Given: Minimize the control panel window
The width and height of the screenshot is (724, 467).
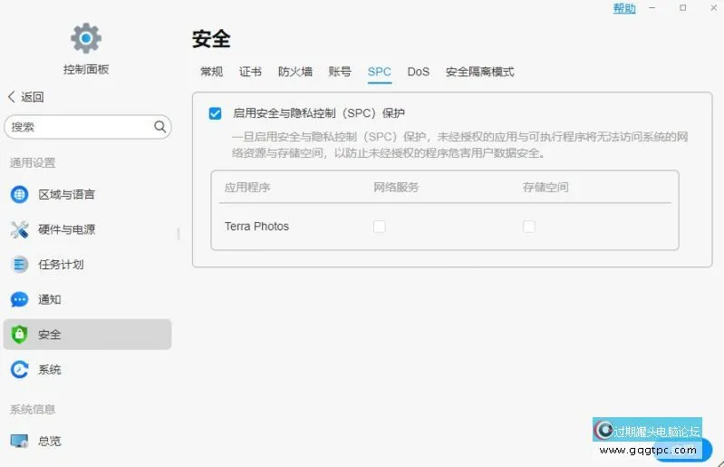Looking at the screenshot, I should click(x=652, y=8).
